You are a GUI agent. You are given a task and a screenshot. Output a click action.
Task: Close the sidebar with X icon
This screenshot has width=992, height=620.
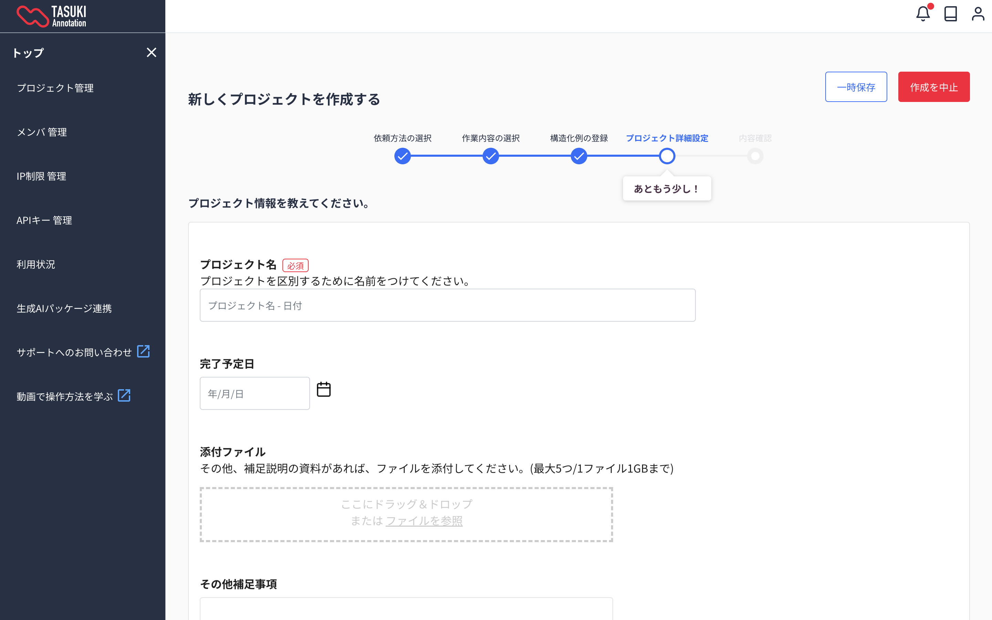(x=151, y=52)
